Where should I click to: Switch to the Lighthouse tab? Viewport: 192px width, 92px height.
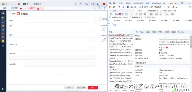(x=157, y=3)
